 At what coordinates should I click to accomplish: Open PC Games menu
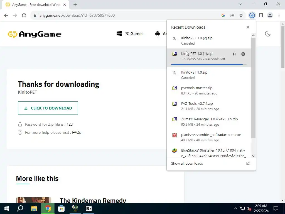click(130, 34)
